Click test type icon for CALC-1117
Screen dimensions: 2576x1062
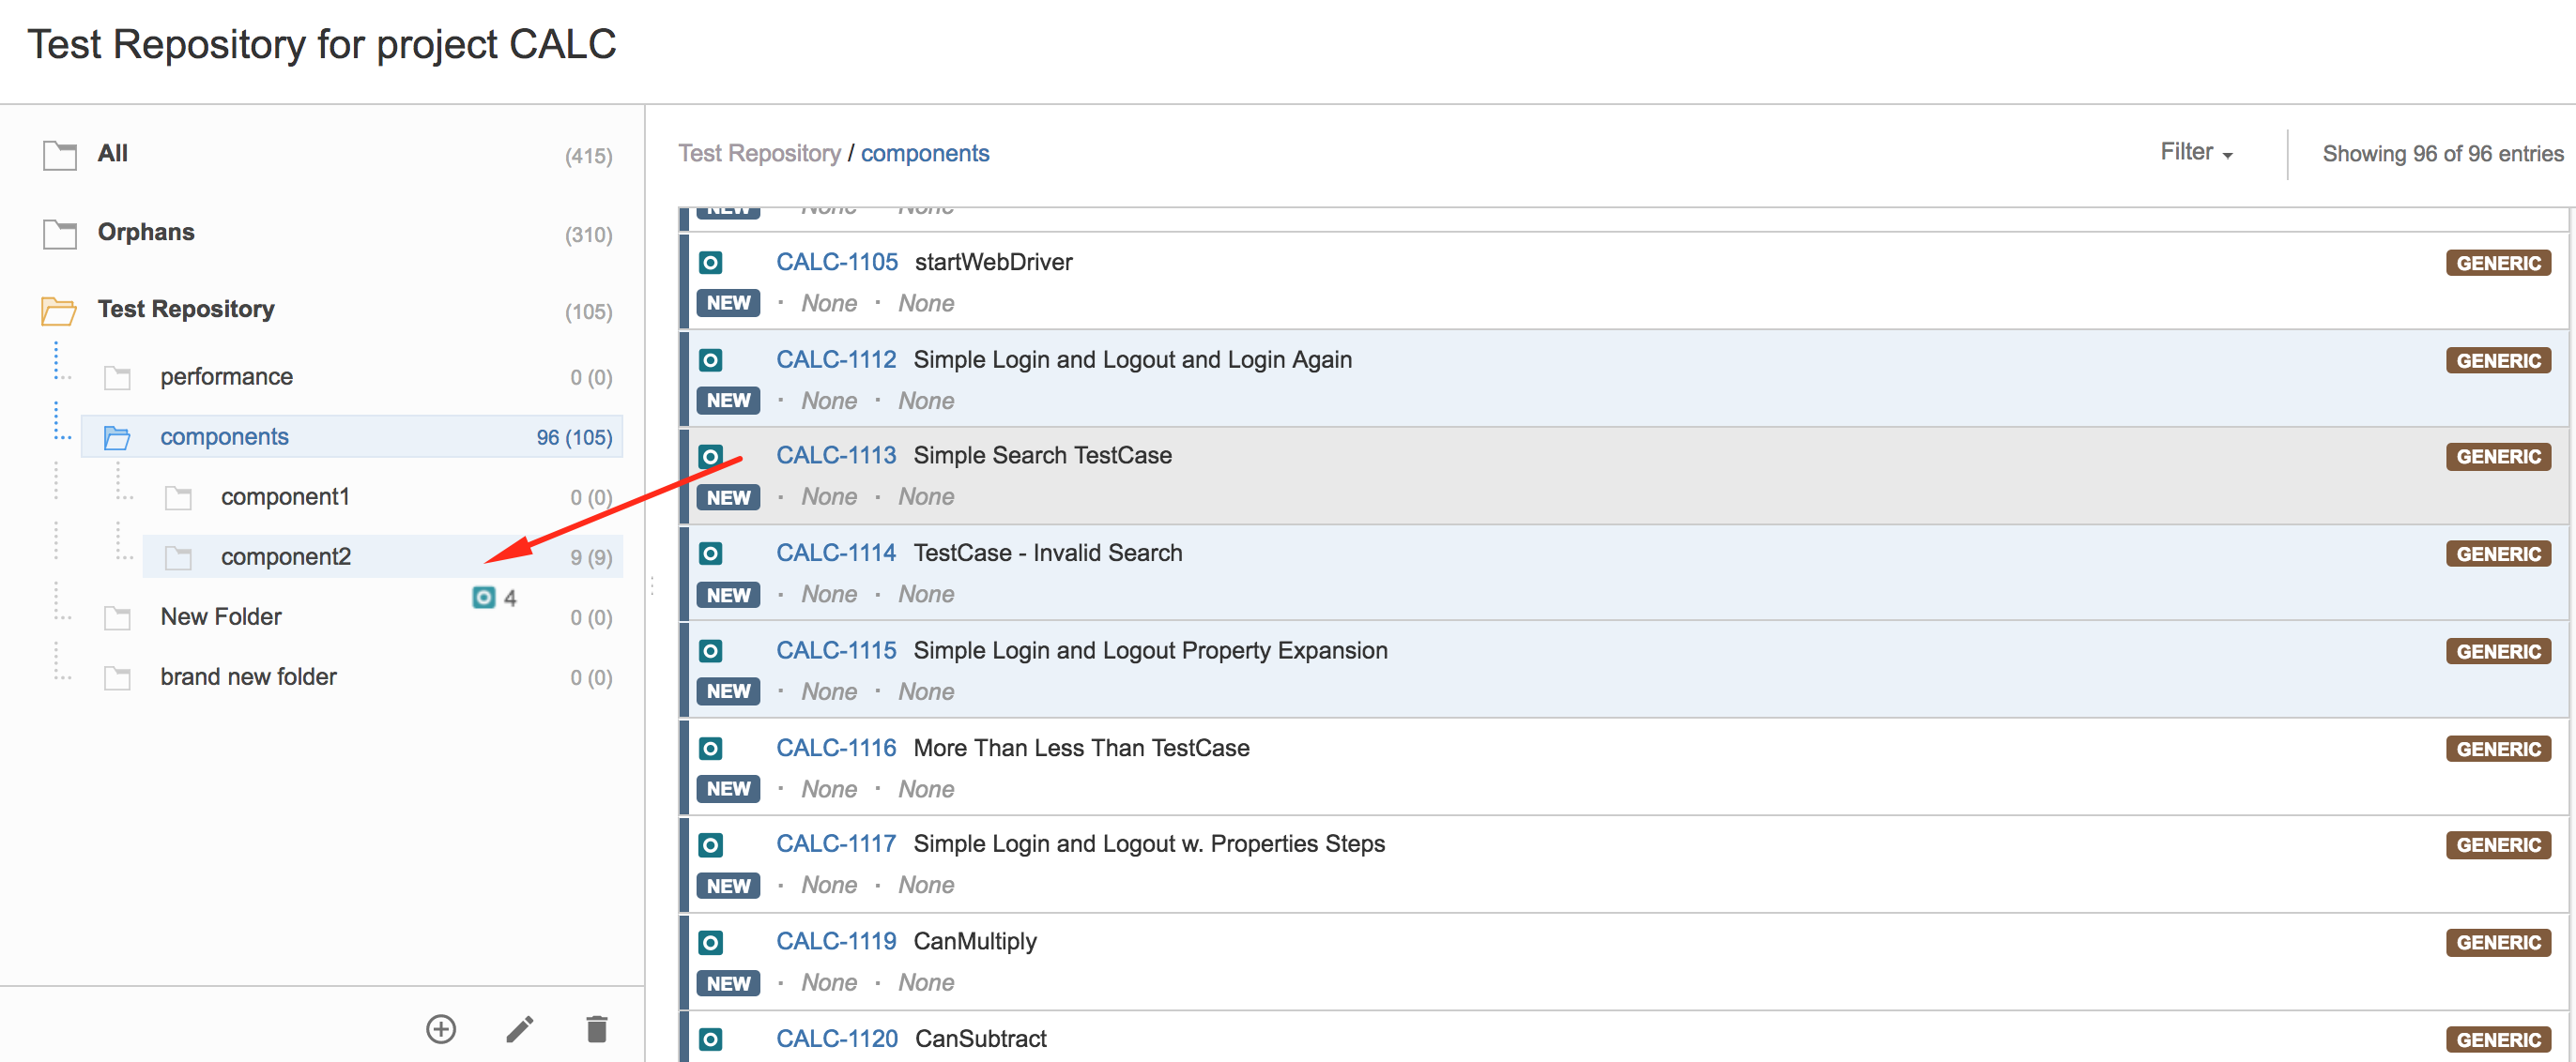pos(710,846)
